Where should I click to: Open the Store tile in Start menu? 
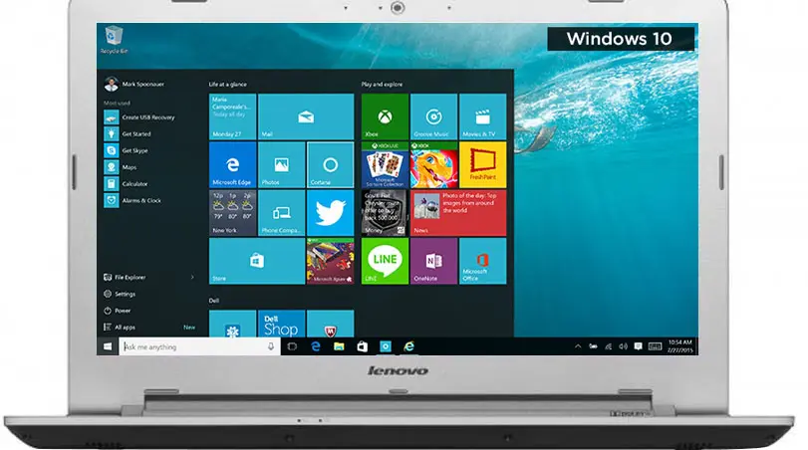257,261
